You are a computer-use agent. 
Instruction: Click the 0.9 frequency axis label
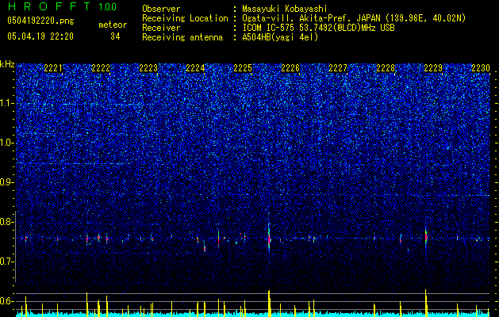tap(7, 182)
